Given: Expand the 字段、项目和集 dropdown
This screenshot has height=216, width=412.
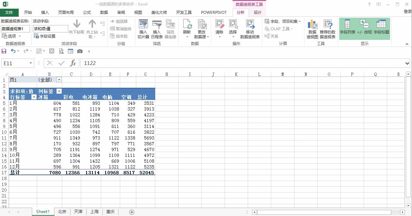Looking at the screenshot, I should (283, 22).
